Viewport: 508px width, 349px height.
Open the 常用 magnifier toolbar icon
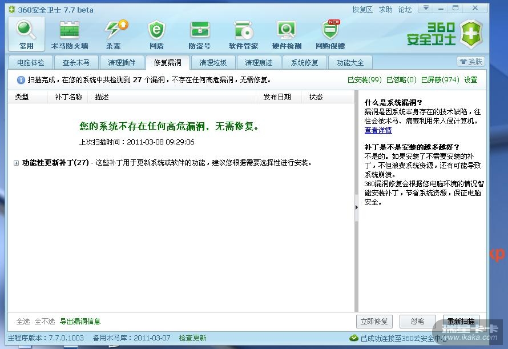pos(26,34)
